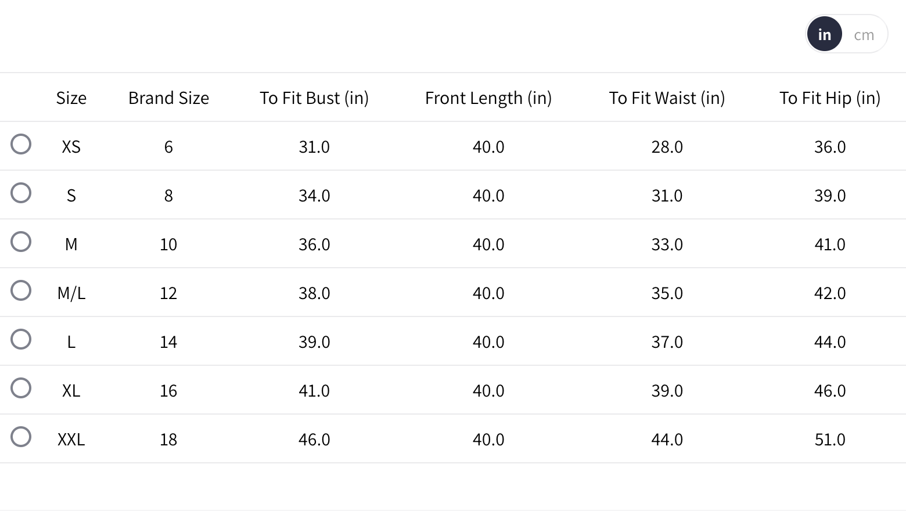Click the Brand Size column header
This screenshot has width=906, height=511.
(168, 98)
